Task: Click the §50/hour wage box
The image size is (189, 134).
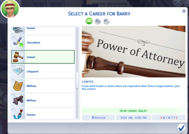Action: [x=98, y=117]
